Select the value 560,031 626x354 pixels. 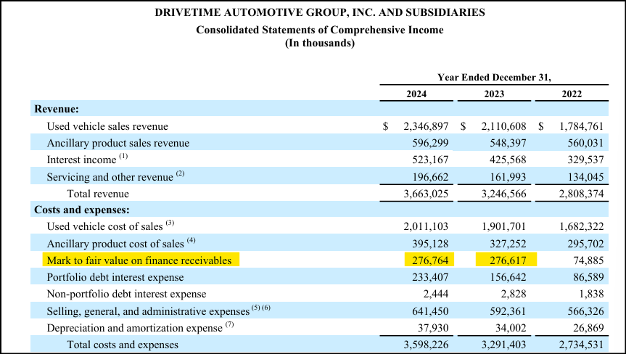tap(585, 143)
